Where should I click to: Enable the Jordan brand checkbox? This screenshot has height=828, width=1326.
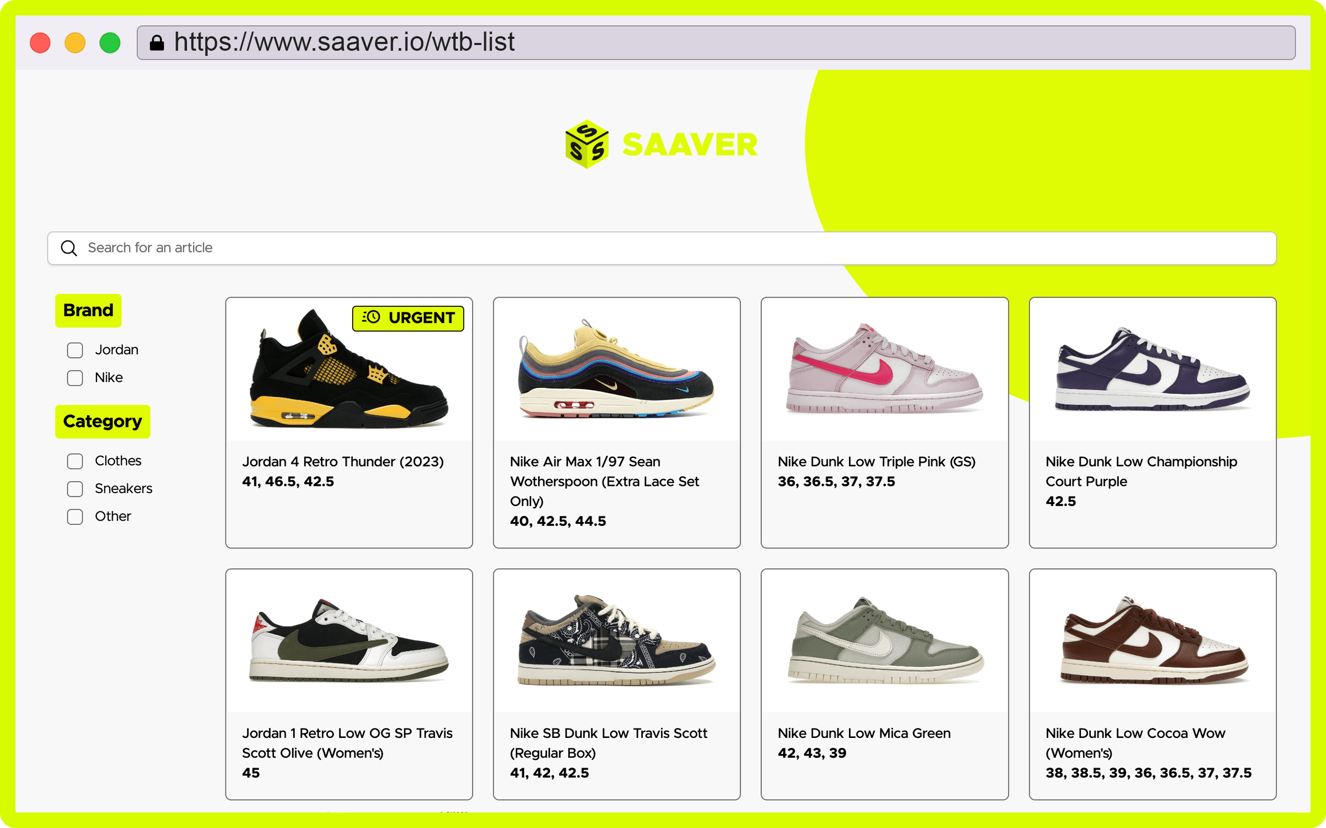75,350
